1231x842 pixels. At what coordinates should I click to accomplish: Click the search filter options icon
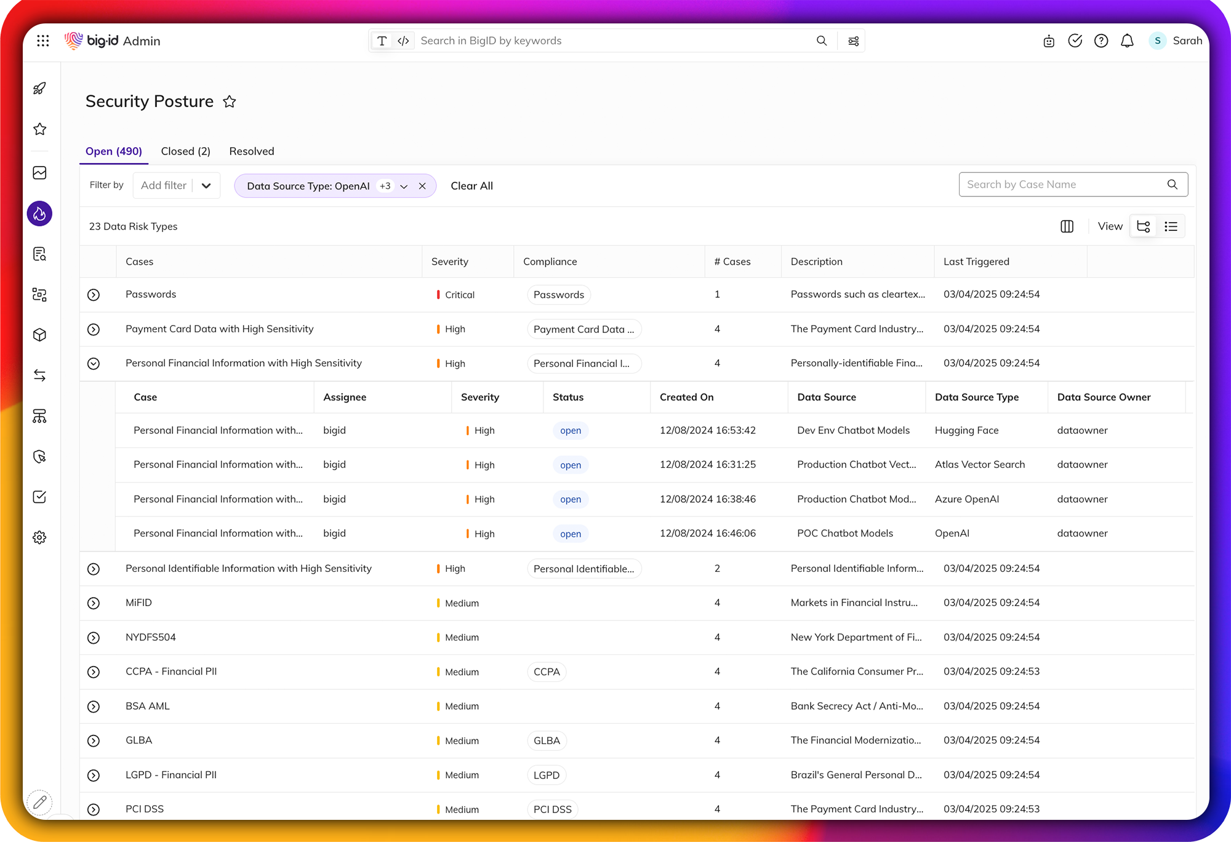click(x=853, y=41)
